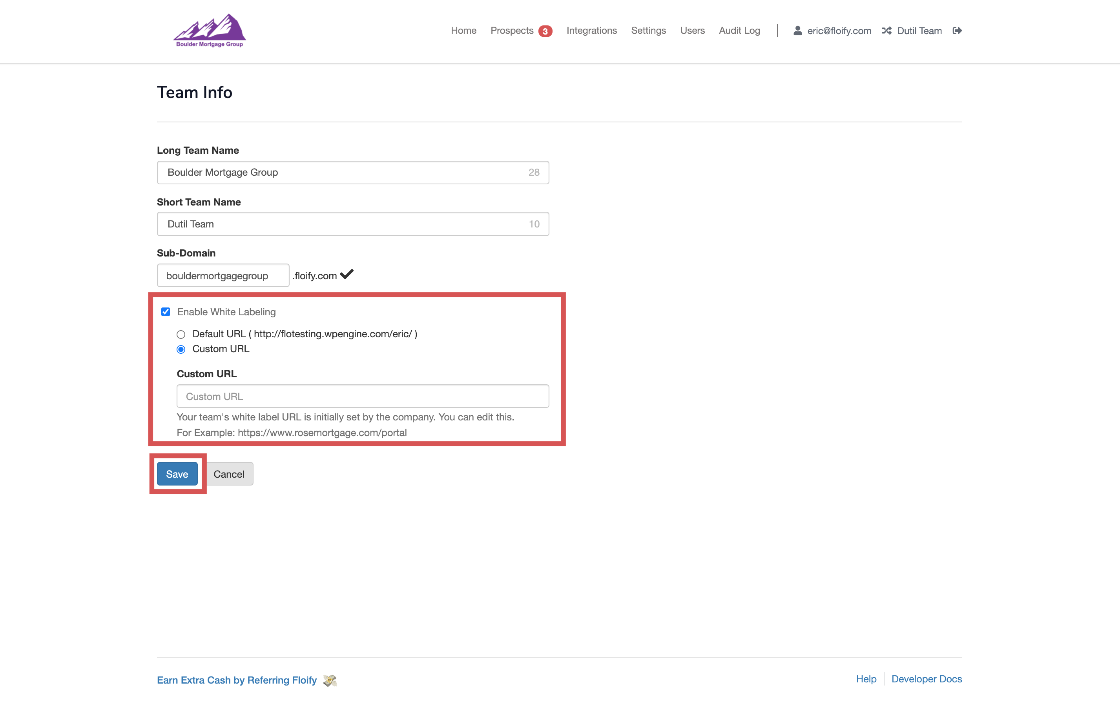This screenshot has height=702, width=1120.
Task: Select the Custom URL radio option
Action: [x=181, y=349]
